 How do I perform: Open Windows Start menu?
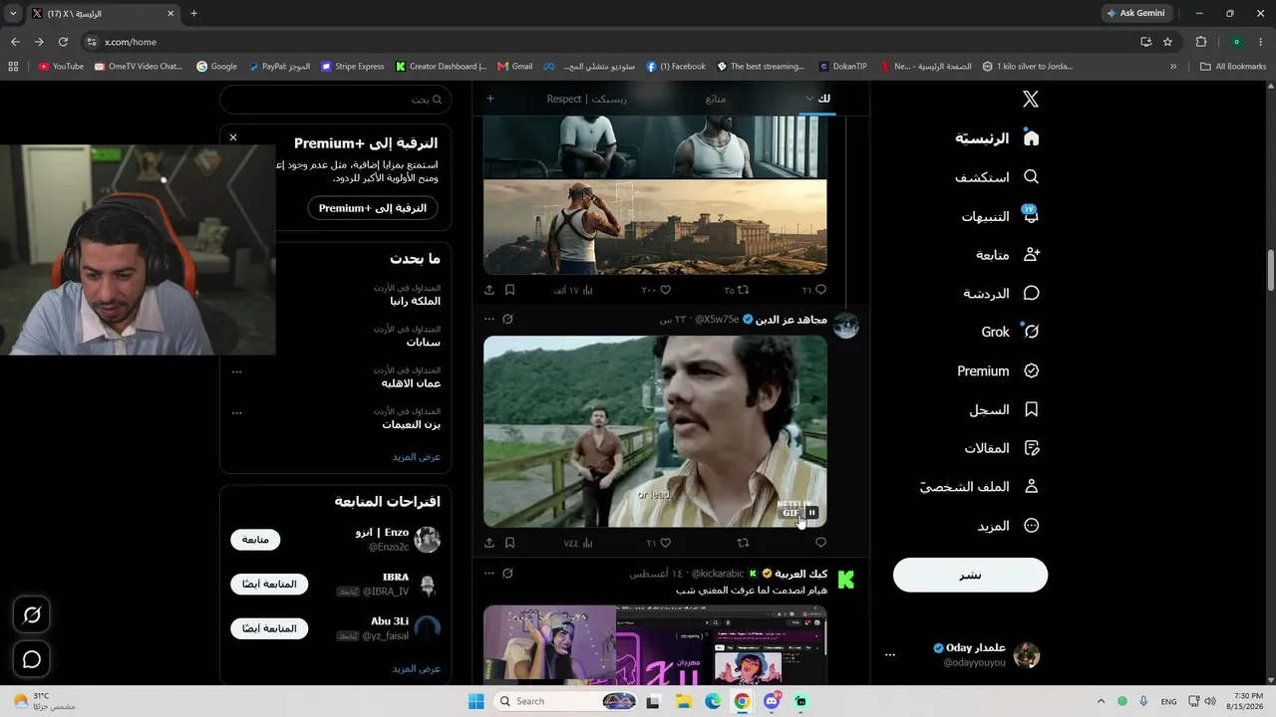point(477,701)
